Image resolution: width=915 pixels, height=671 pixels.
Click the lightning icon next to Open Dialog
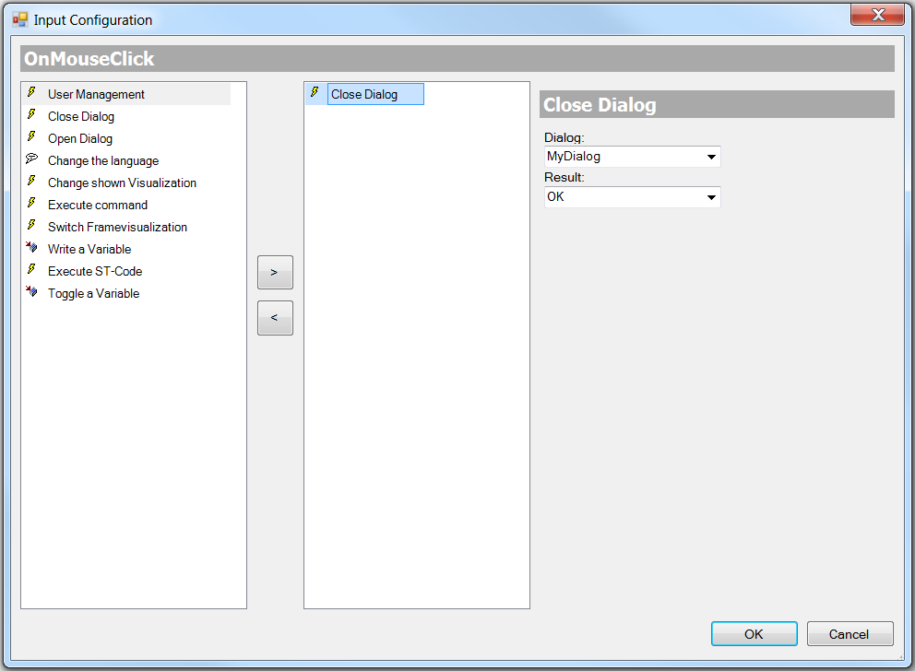click(31, 137)
